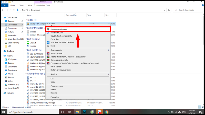Open Task View on the taskbar
205x115 pixels.
click(70, 112)
